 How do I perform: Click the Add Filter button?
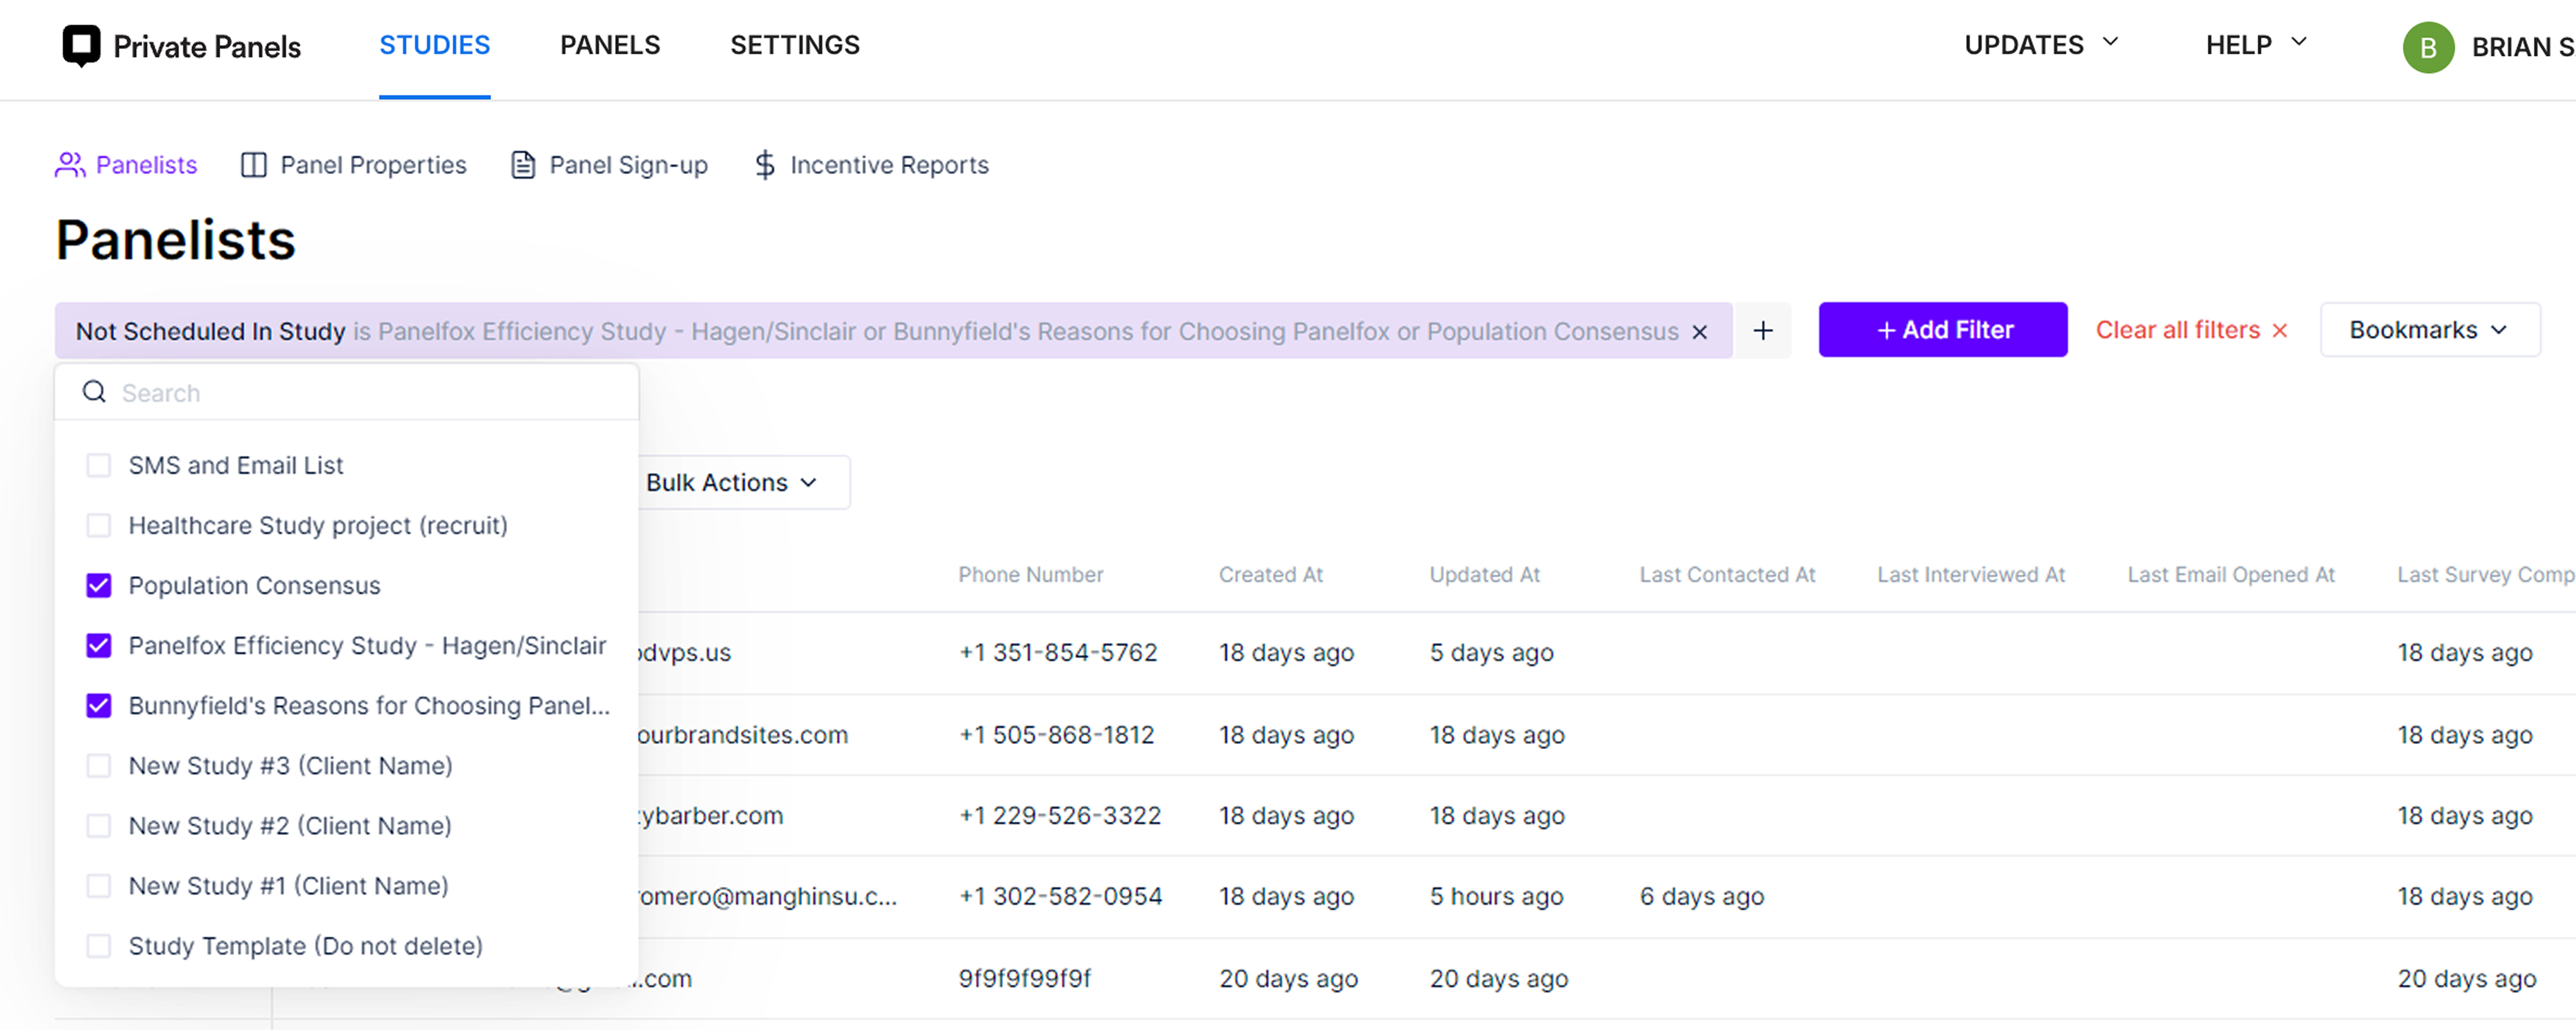(x=1943, y=330)
